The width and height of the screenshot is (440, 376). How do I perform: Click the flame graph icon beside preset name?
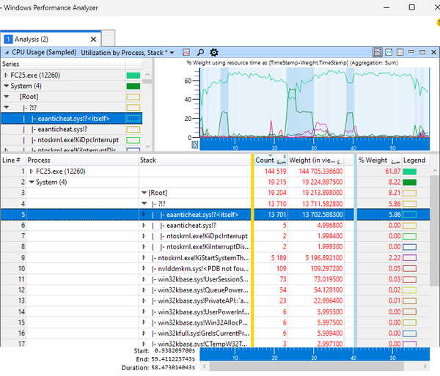click(186, 53)
